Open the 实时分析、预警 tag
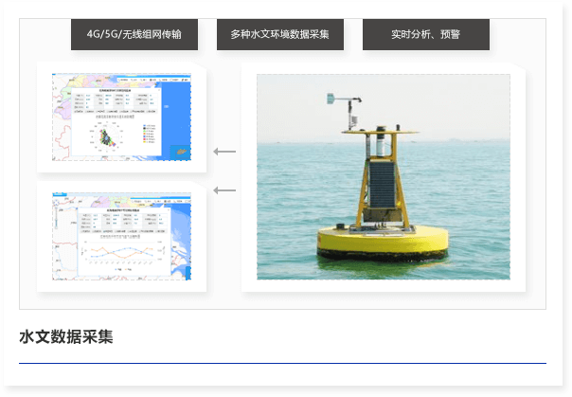The width and height of the screenshot is (572, 397). [425, 35]
